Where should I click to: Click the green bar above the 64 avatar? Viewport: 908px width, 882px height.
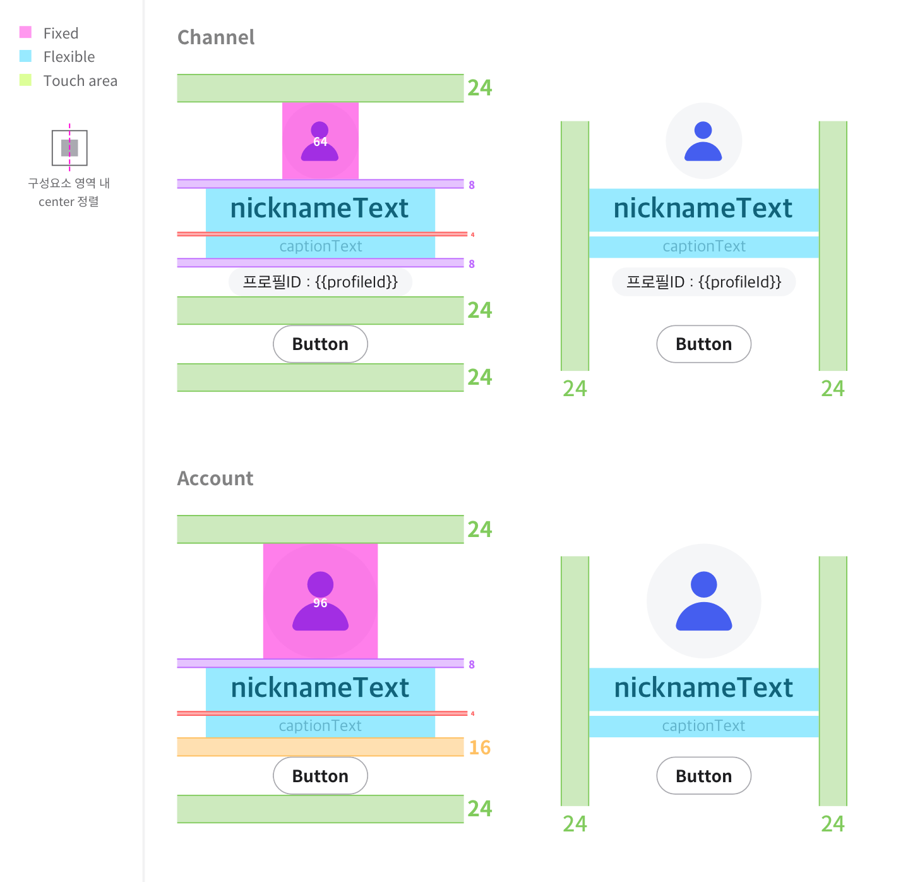pos(320,88)
